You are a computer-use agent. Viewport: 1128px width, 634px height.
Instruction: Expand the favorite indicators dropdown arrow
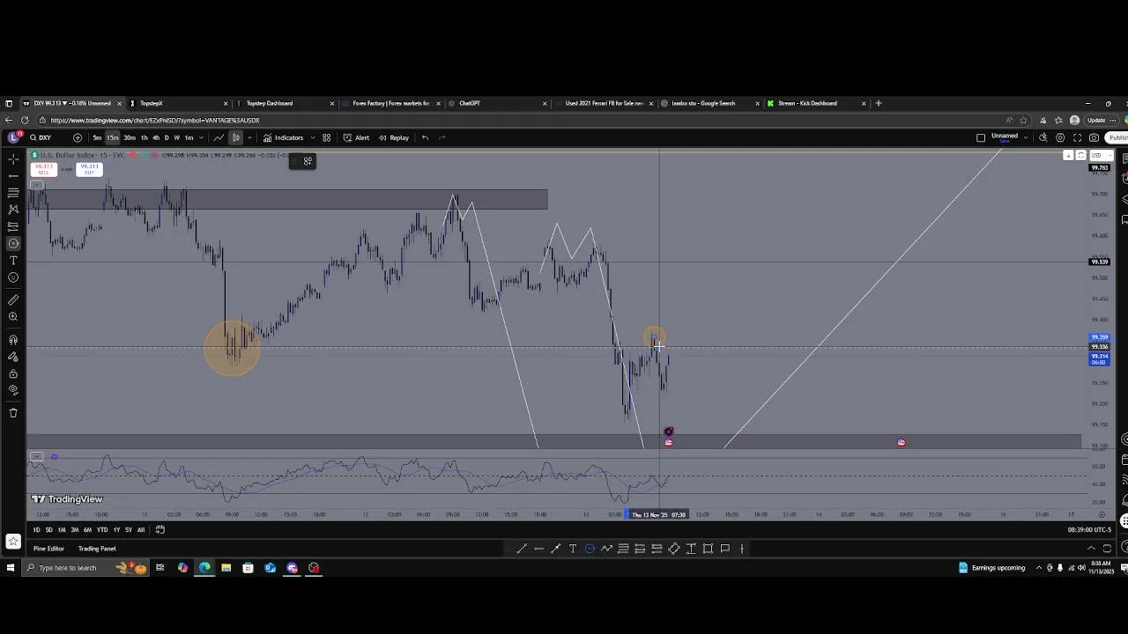312,137
